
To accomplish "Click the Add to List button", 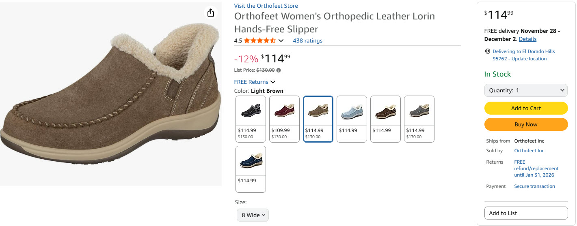I will click(x=526, y=213).
